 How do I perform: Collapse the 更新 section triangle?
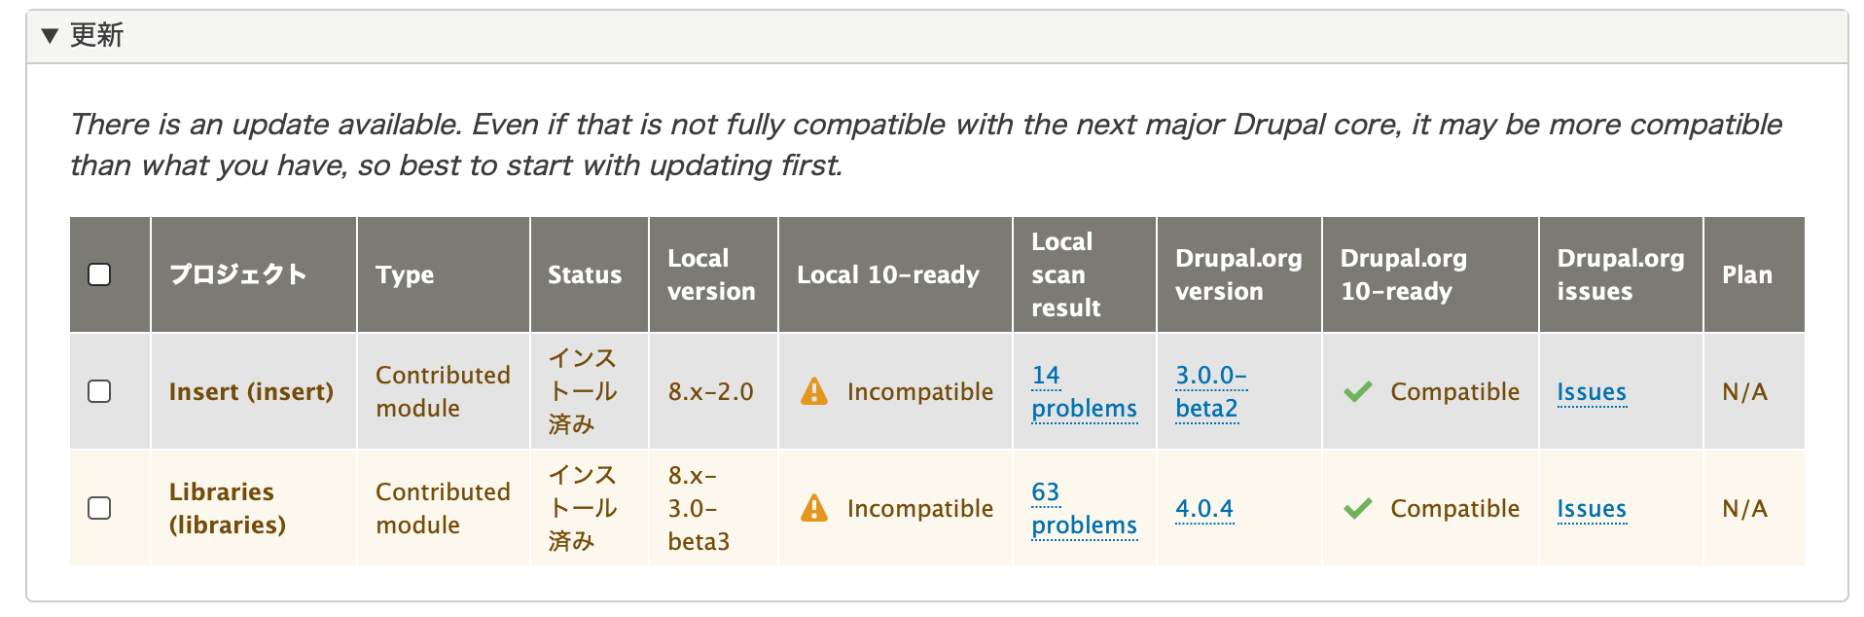click(x=51, y=36)
